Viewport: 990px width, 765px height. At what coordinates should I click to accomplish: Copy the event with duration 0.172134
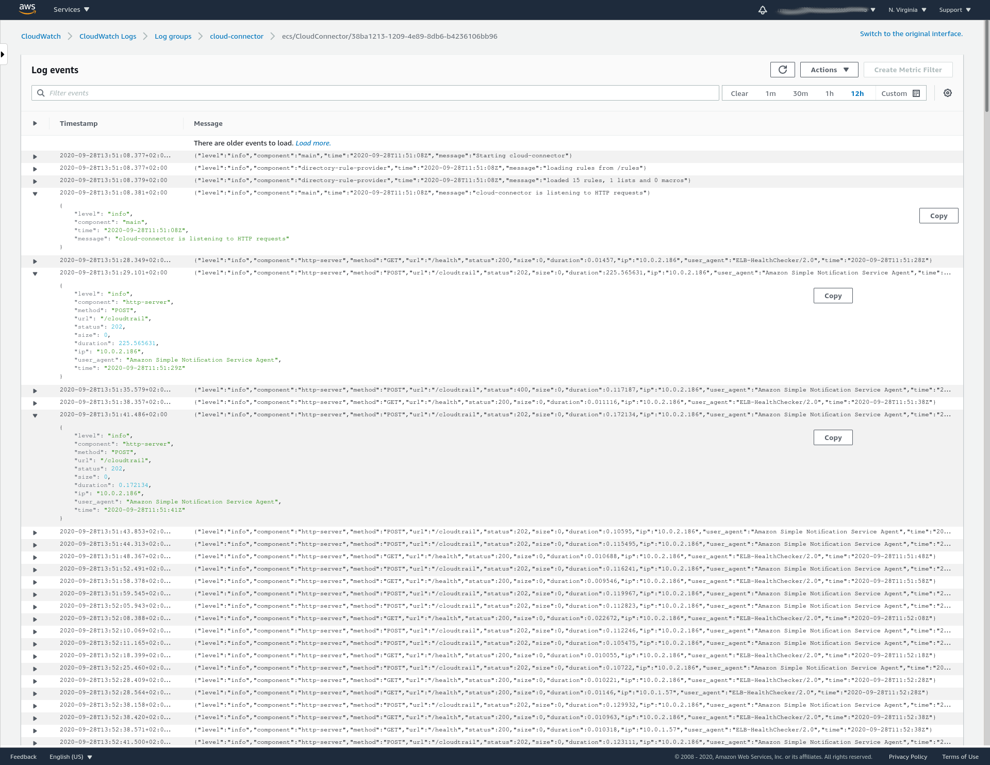[833, 437]
